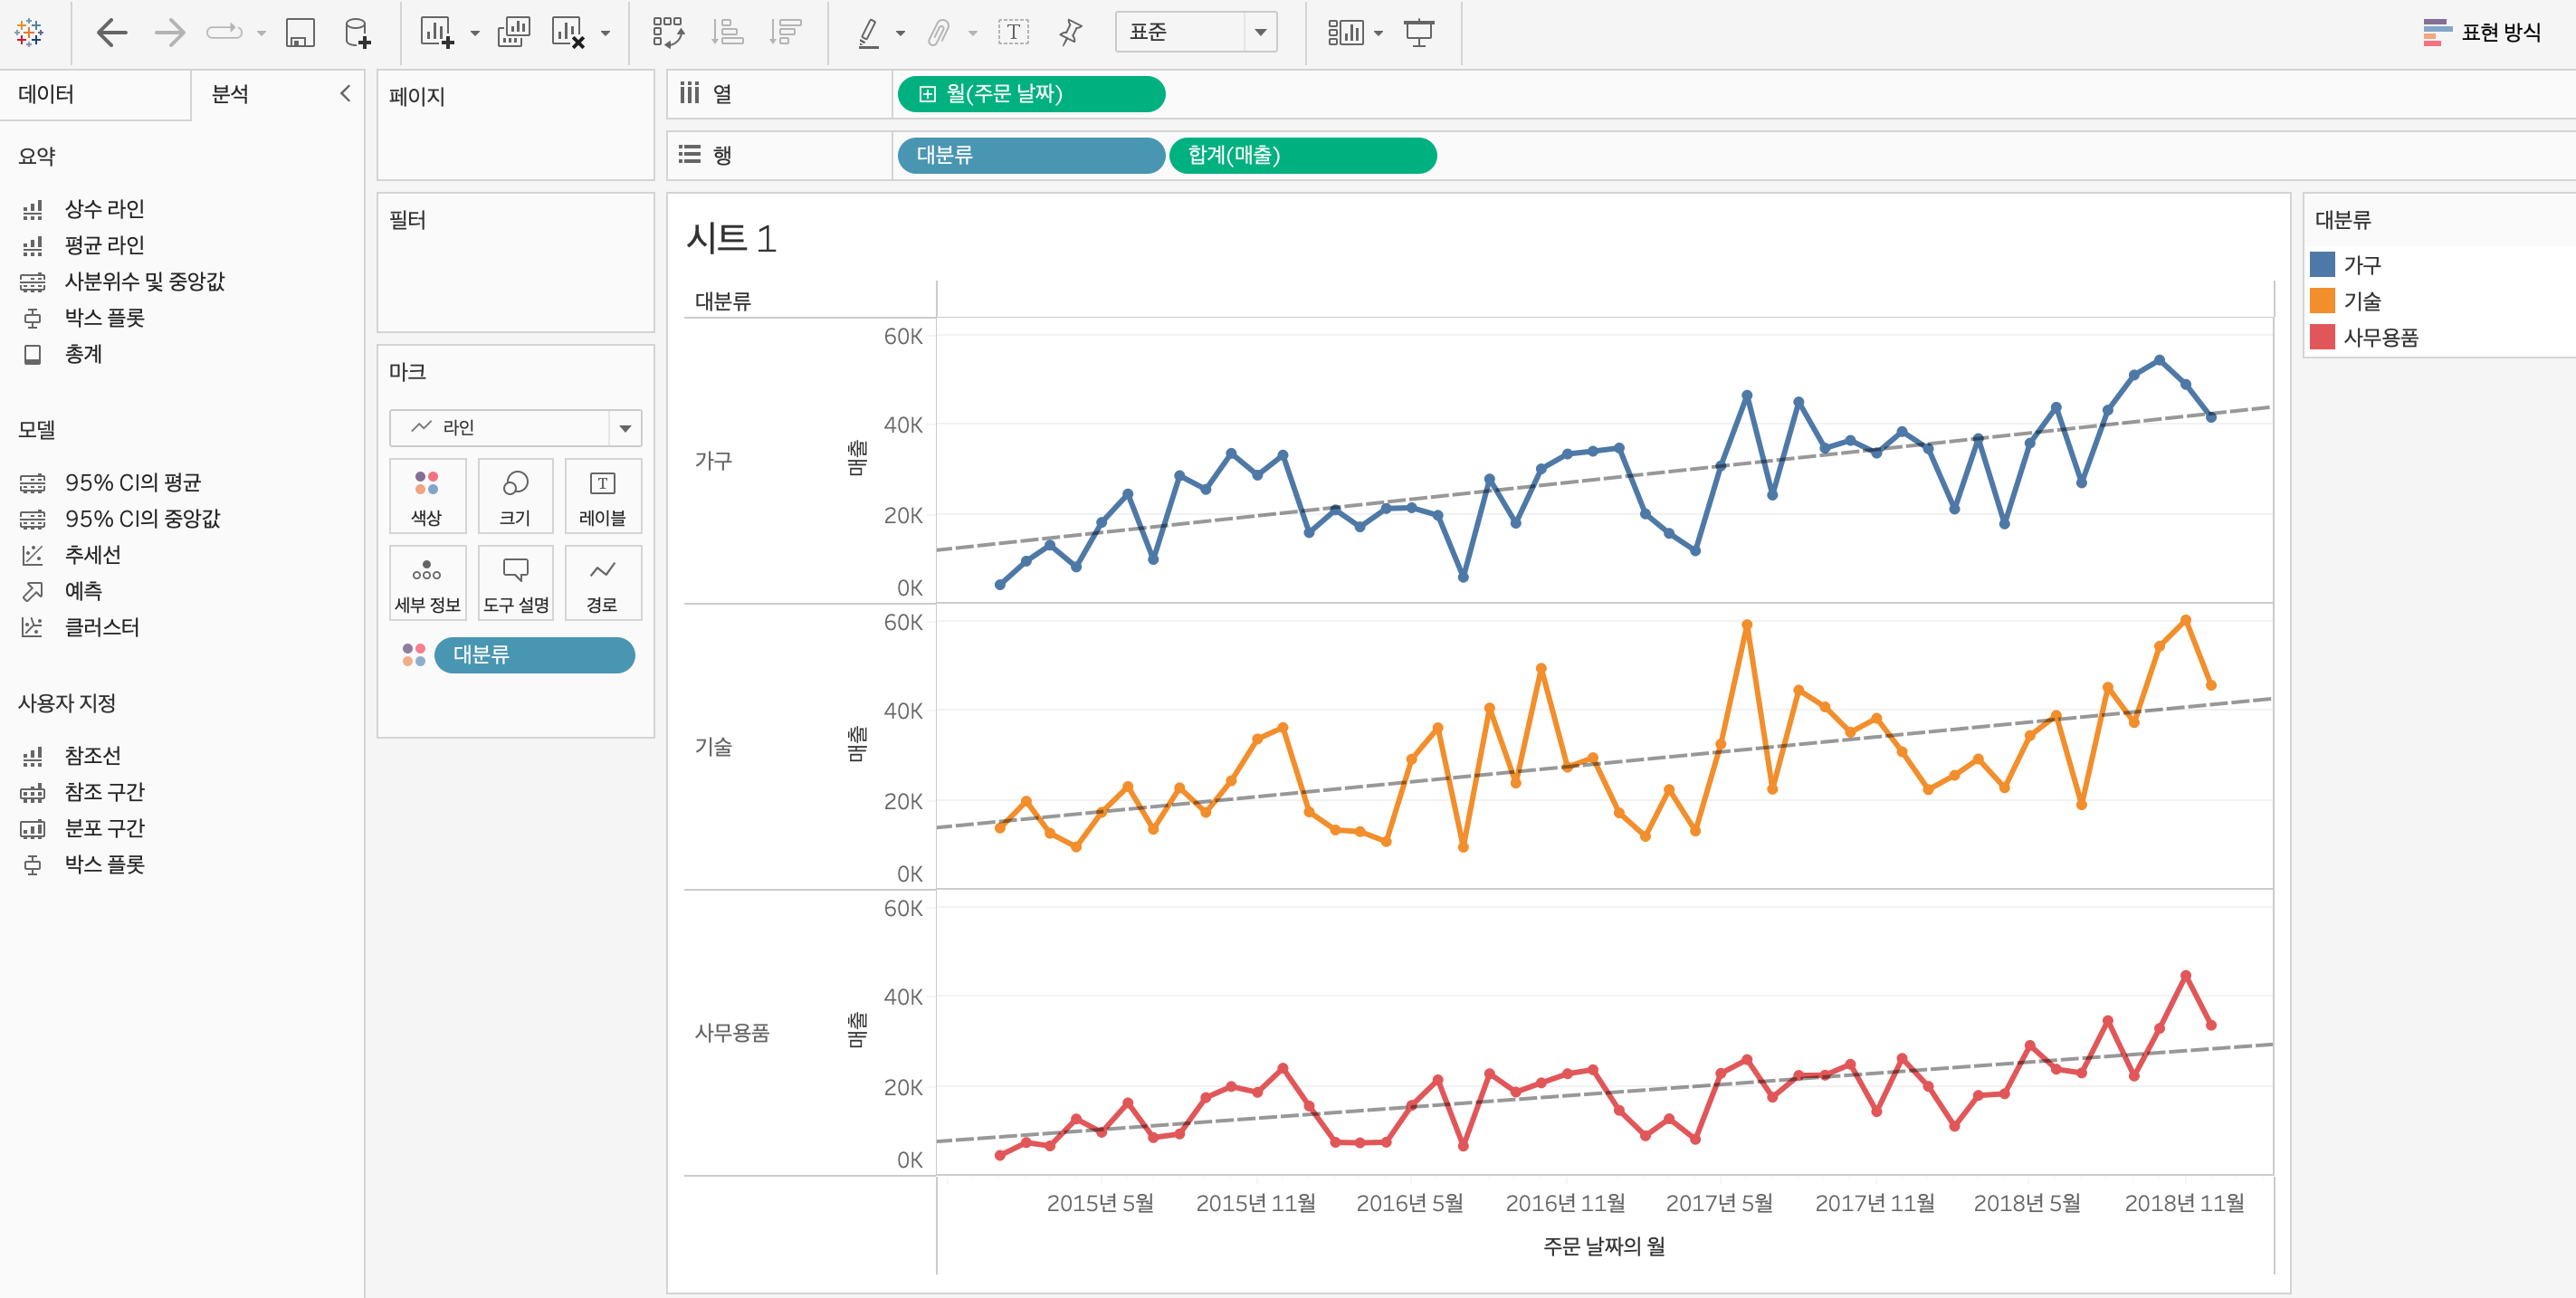The image size is (2576, 1298).
Task: Click pin Fix axes icon
Action: (x=1070, y=33)
